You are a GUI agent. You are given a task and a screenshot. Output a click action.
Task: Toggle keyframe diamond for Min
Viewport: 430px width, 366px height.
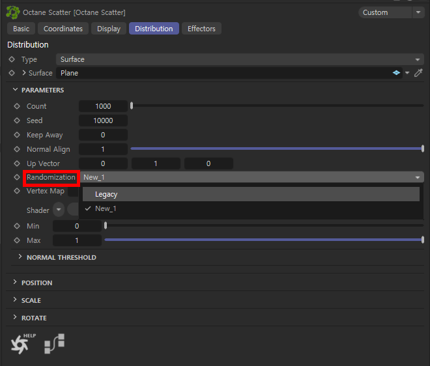17,226
